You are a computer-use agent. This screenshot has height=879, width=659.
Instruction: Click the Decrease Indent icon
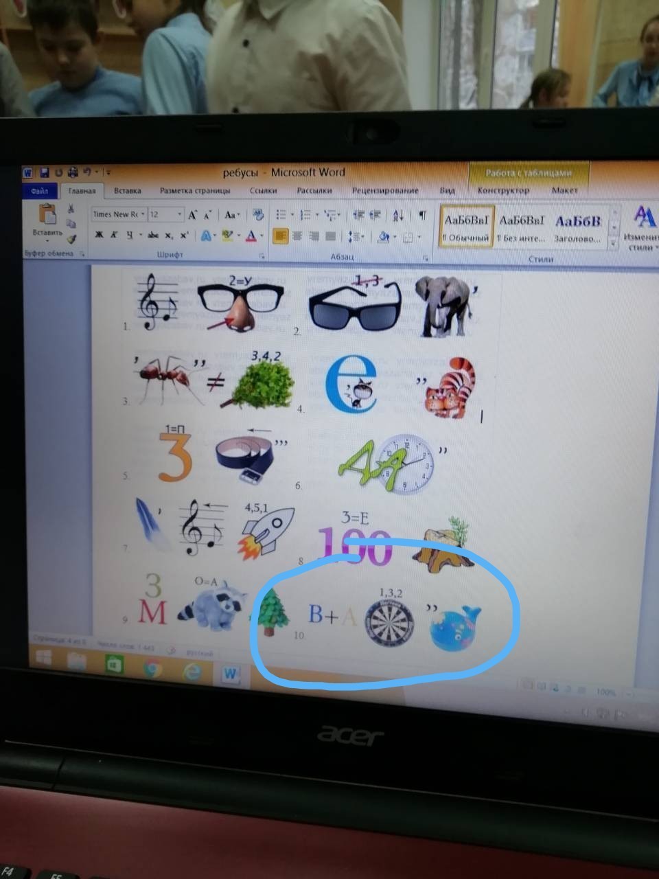tap(358, 215)
